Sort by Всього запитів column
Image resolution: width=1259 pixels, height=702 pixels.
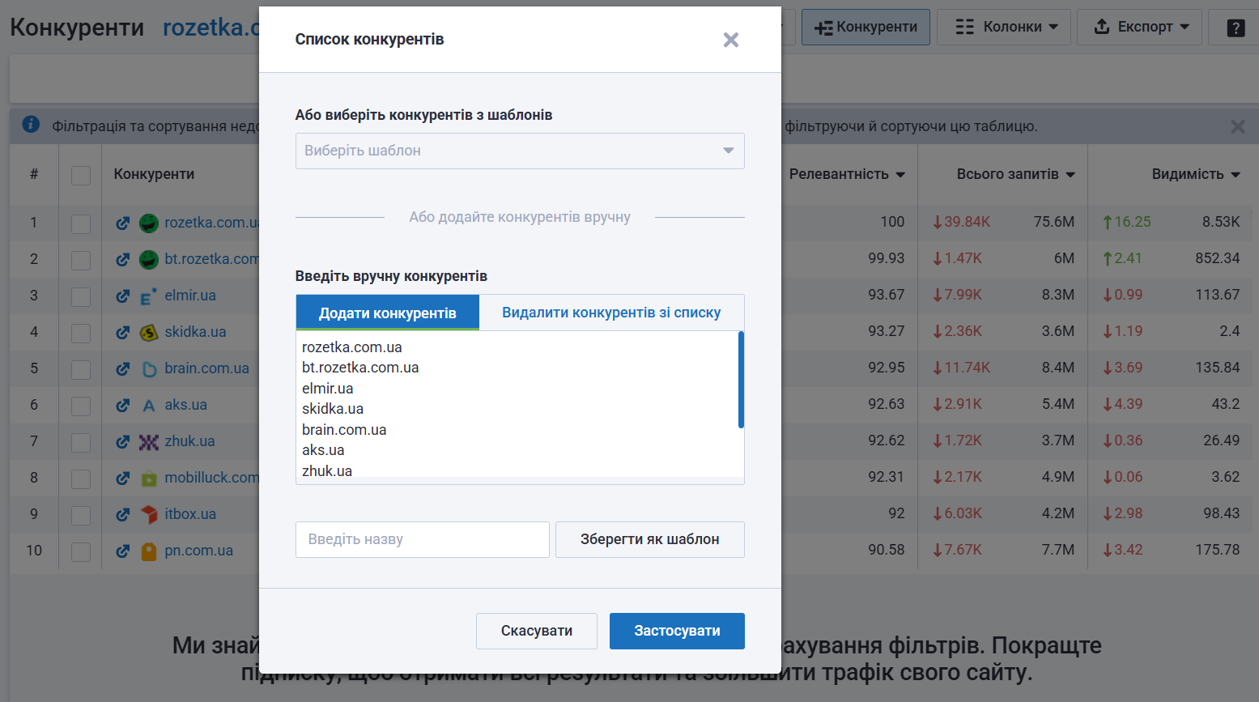tap(1015, 174)
